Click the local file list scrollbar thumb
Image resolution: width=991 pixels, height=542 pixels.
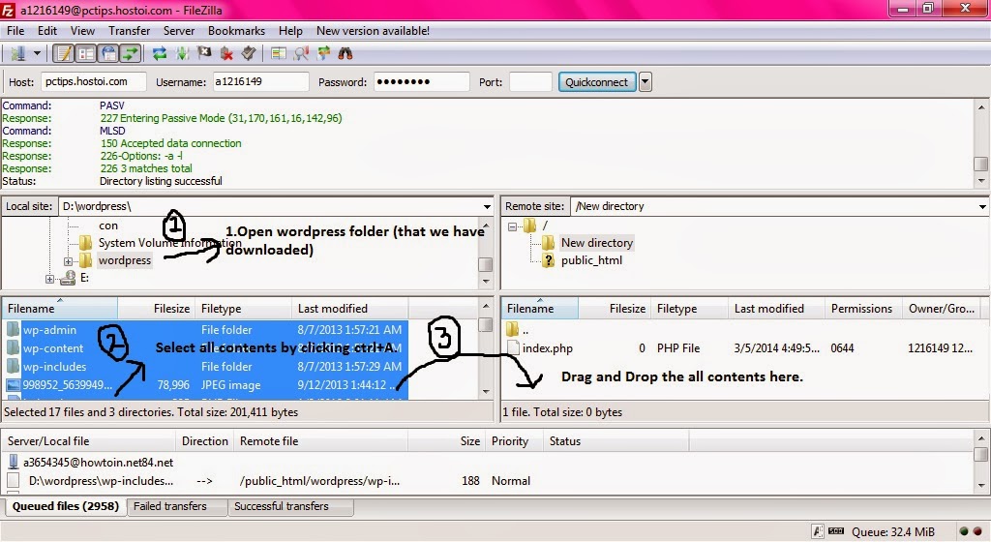pos(486,324)
